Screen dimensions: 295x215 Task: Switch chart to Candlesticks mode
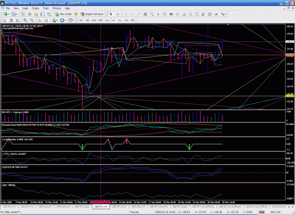pos(11,20)
